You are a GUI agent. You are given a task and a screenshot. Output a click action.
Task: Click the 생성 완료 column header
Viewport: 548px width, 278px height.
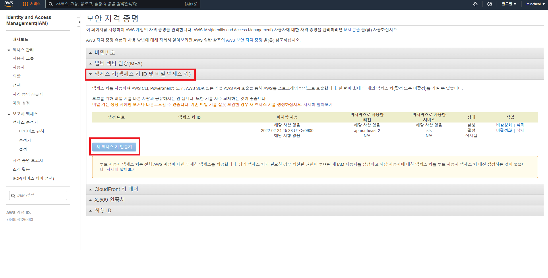[x=116, y=117]
